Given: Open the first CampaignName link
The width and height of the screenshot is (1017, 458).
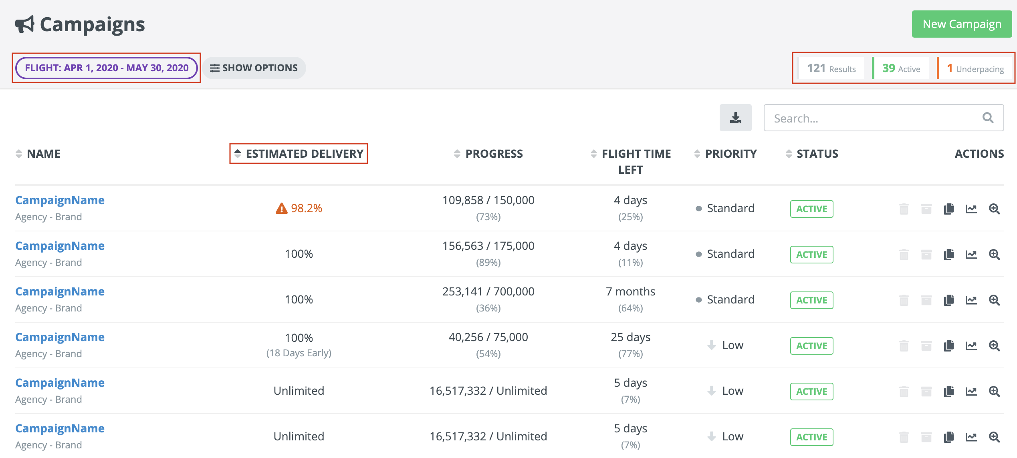Looking at the screenshot, I should point(60,200).
